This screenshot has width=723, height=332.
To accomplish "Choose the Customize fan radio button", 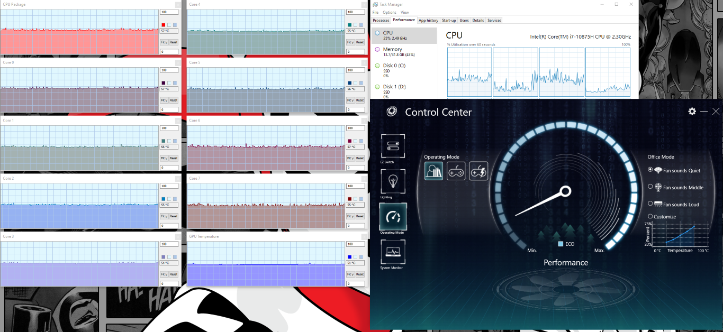I will pos(650,216).
